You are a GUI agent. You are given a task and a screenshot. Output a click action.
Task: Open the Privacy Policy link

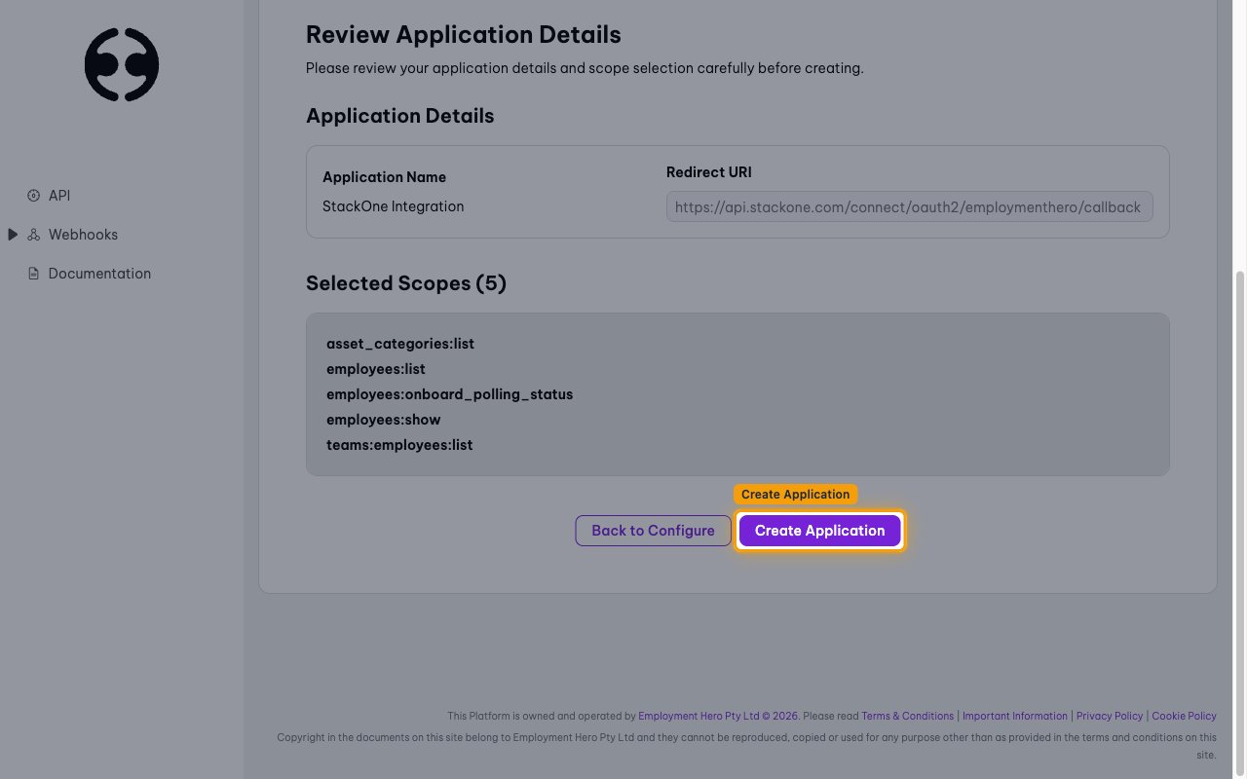coord(1110,716)
